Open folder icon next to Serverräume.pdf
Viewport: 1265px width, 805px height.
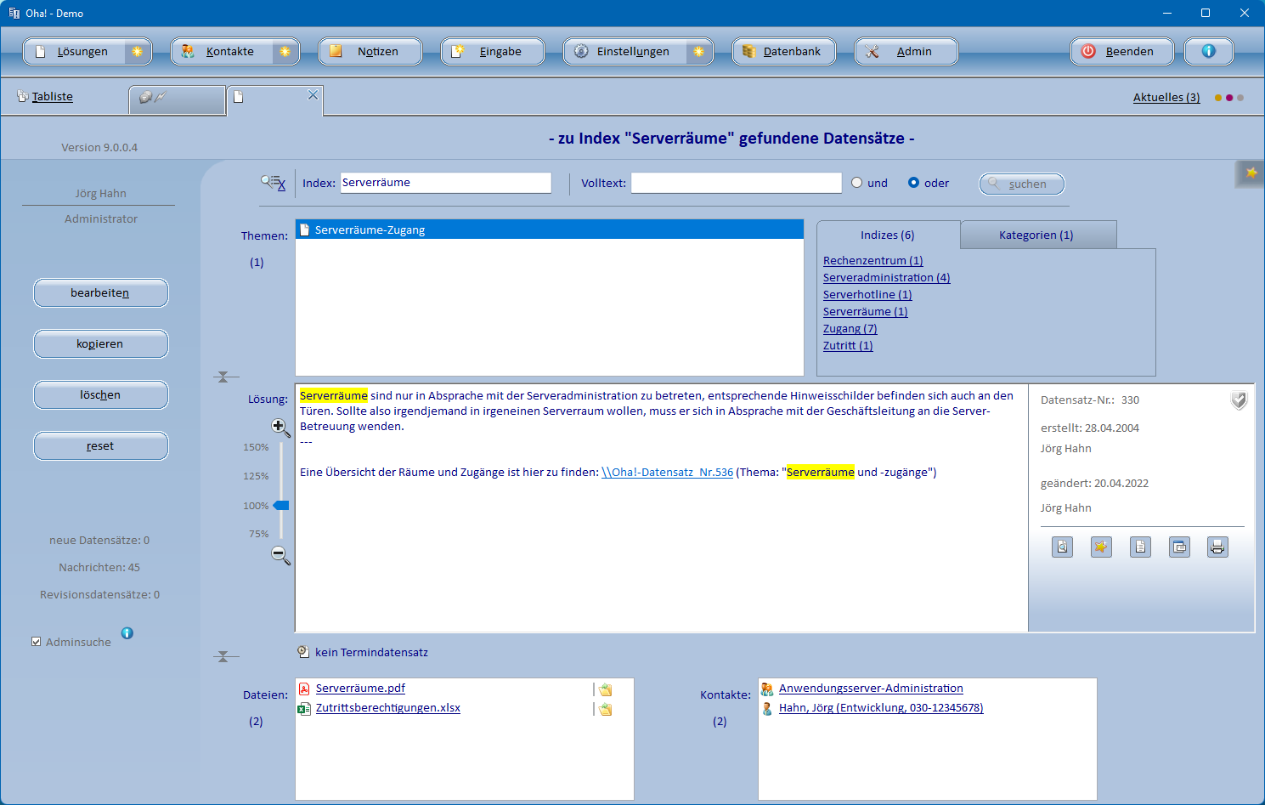coord(605,689)
